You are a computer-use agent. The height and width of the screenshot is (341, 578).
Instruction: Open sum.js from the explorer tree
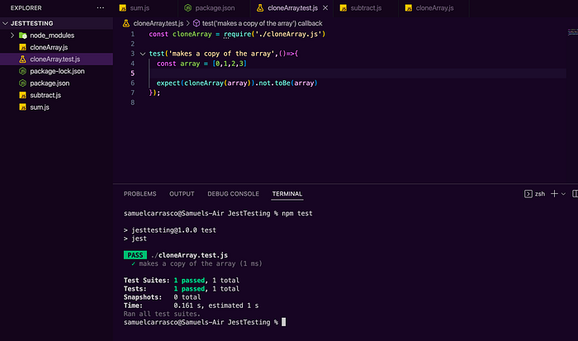tap(40, 107)
